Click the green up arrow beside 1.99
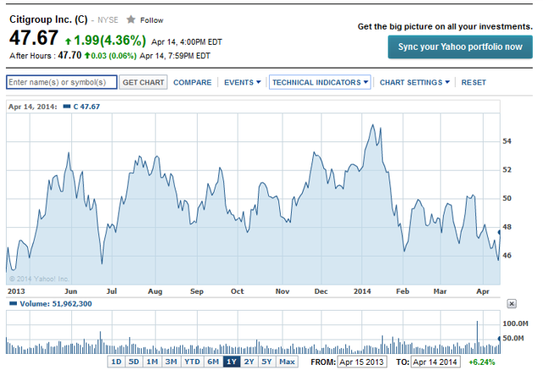 68,41
